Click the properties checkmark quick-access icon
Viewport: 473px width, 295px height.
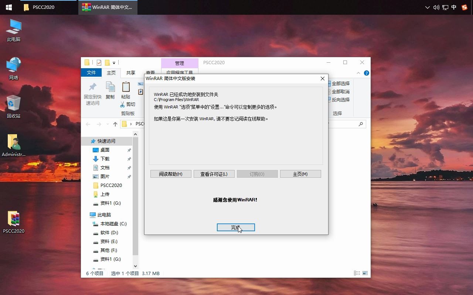coord(99,63)
